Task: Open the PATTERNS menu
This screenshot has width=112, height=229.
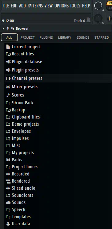Action: click(35, 6)
